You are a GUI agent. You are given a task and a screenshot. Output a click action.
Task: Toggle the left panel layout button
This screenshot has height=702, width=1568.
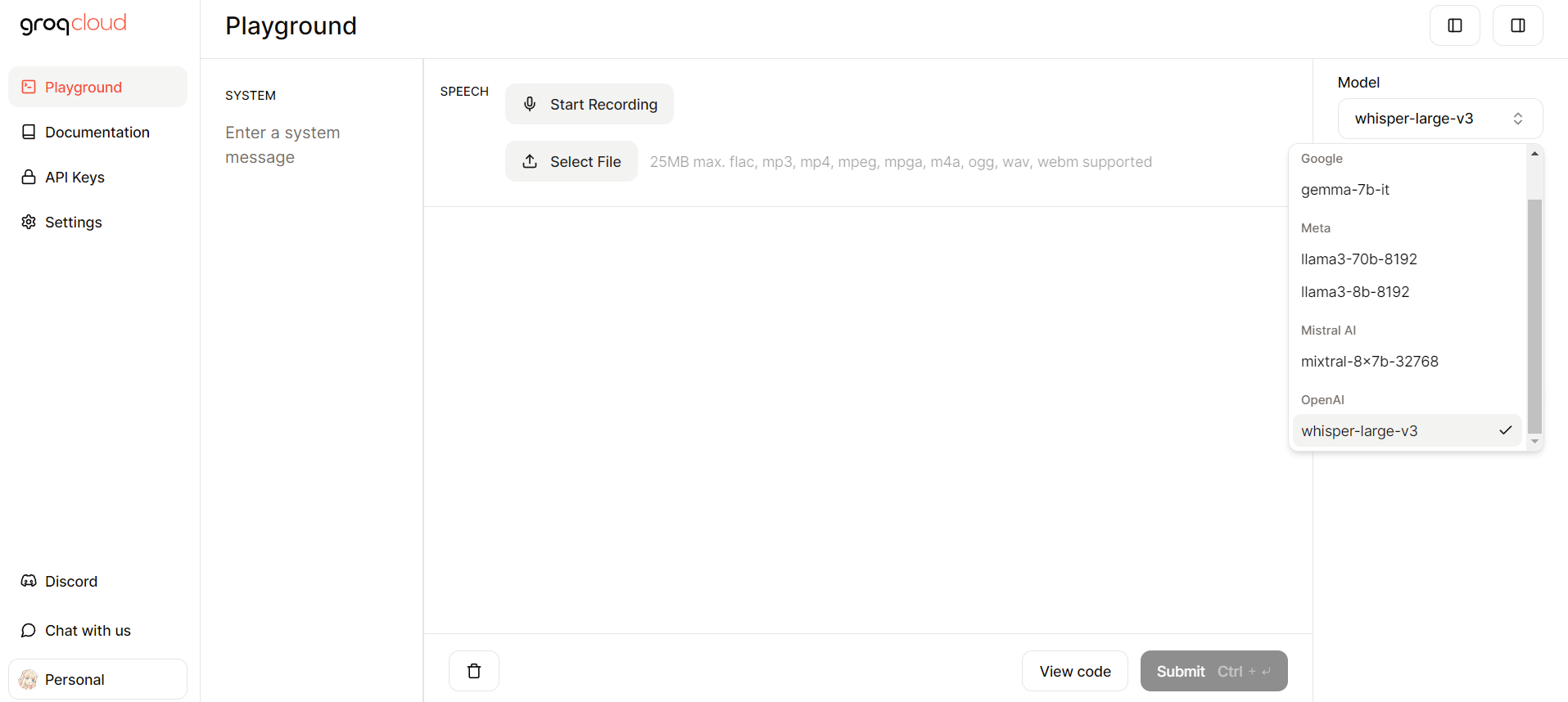pyautogui.click(x=1455, y=25)
